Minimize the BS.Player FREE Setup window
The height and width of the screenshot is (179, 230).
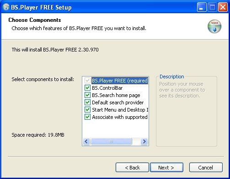pos(202,7)
